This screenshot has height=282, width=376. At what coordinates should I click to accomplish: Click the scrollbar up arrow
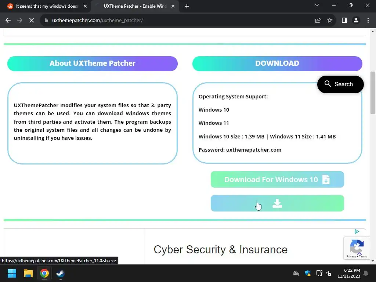[x=373, y=32]
